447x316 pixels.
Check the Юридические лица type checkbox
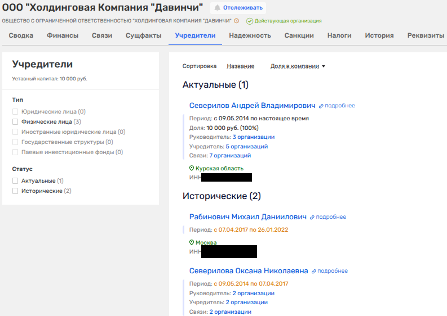(15, 112)
